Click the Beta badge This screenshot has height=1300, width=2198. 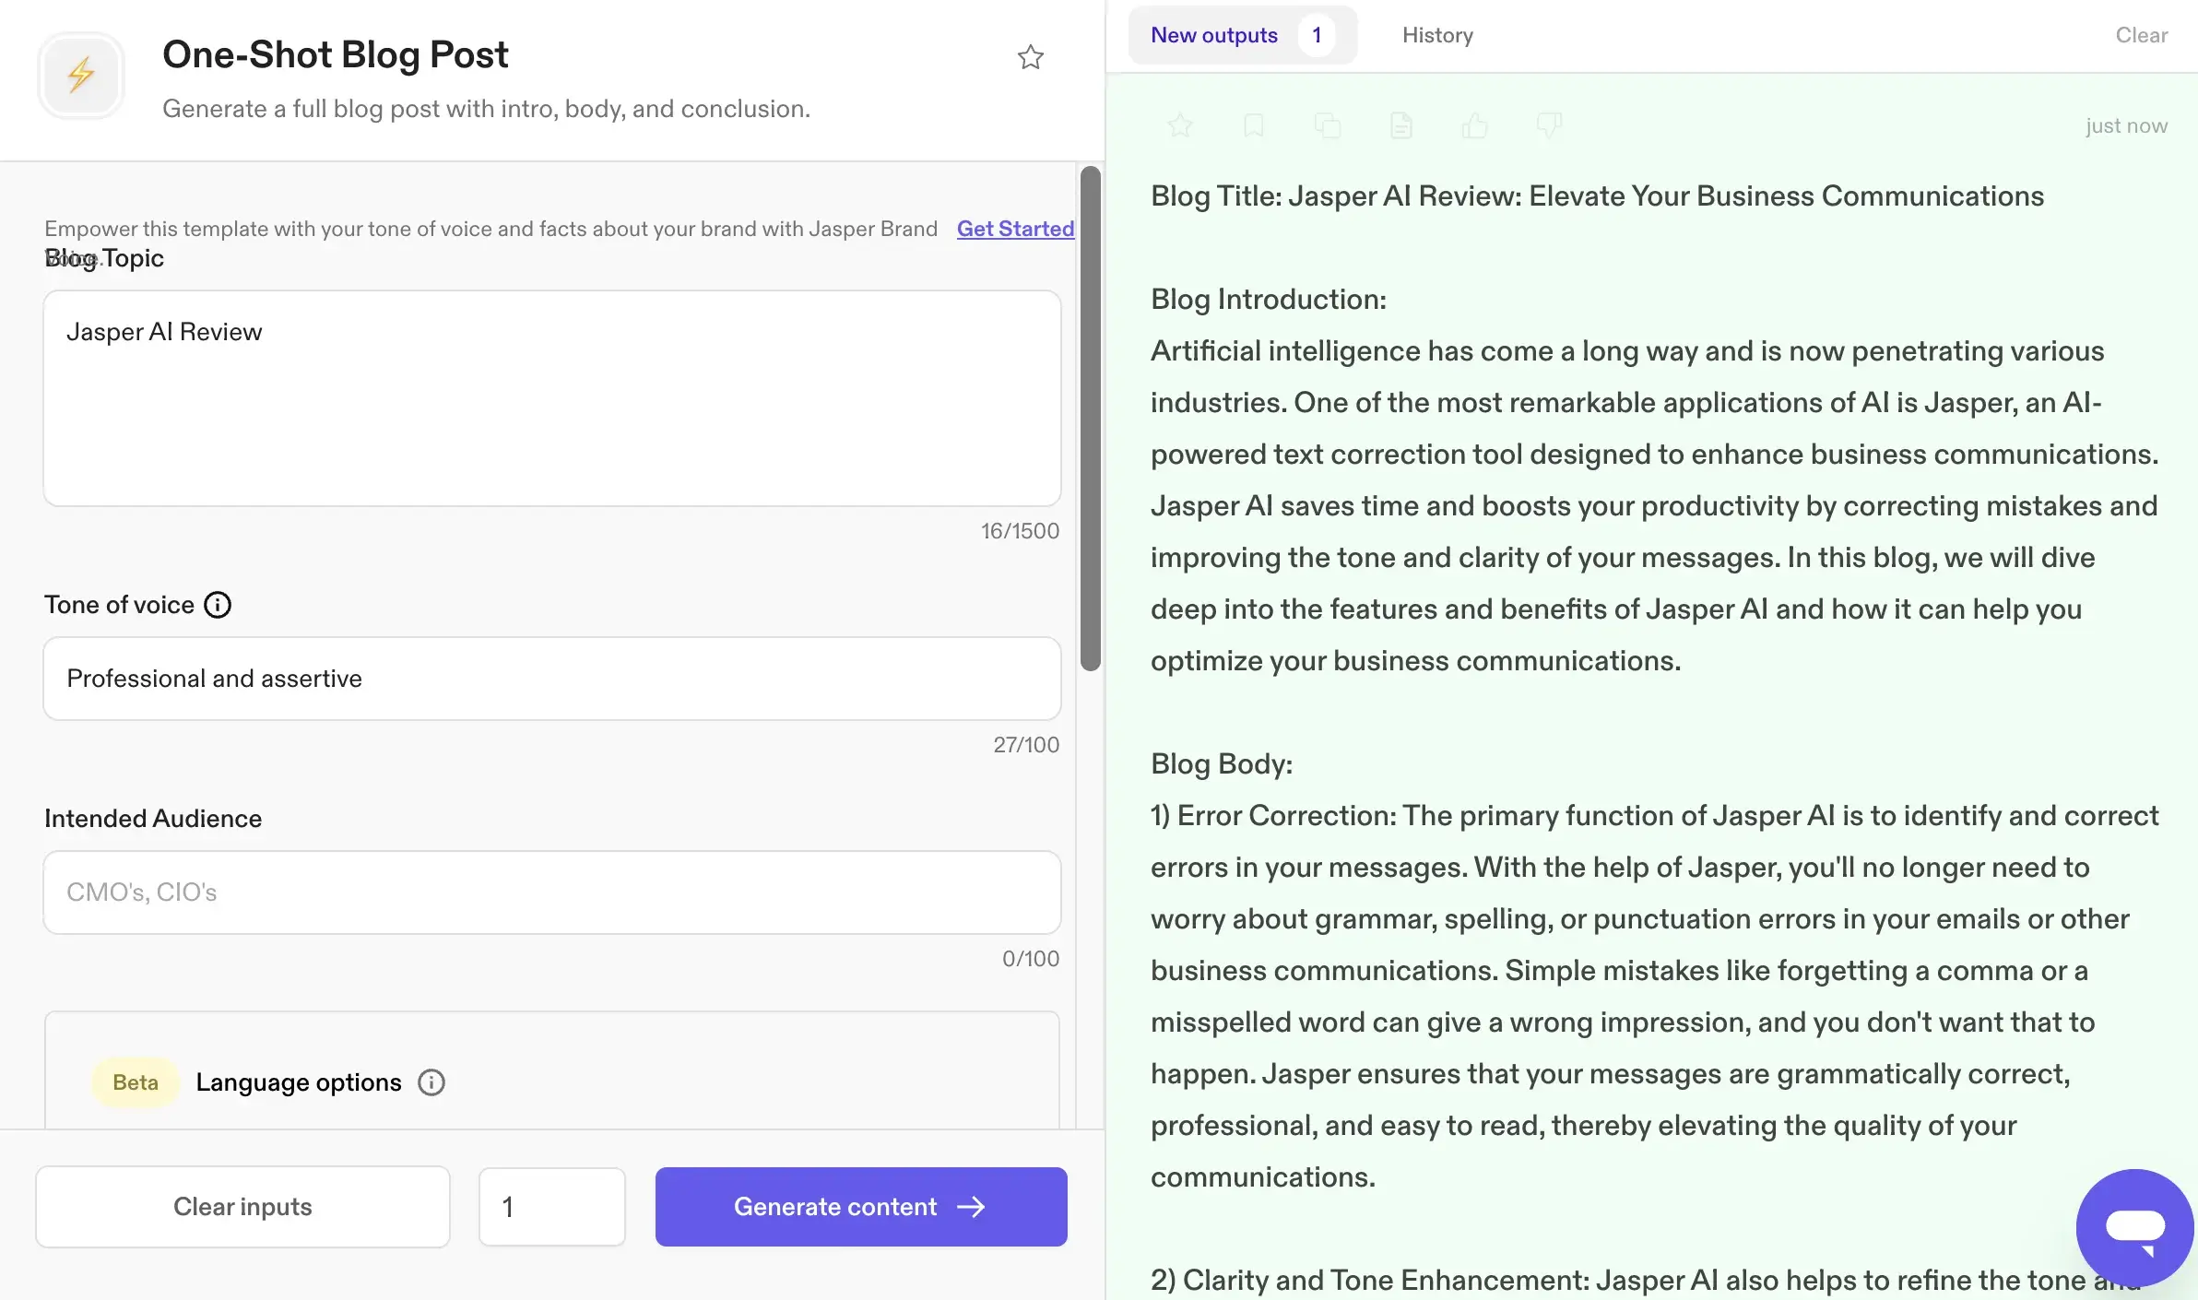pyautogui.click(x=135, y=1082)
